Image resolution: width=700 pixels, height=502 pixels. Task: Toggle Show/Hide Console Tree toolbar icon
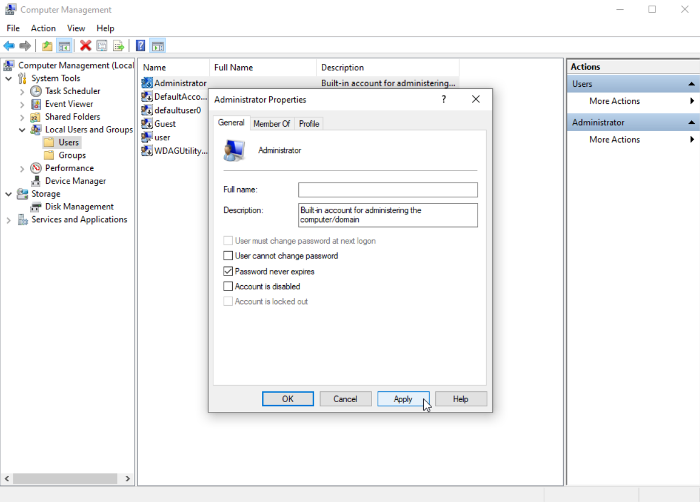click(x=64, y=46)
